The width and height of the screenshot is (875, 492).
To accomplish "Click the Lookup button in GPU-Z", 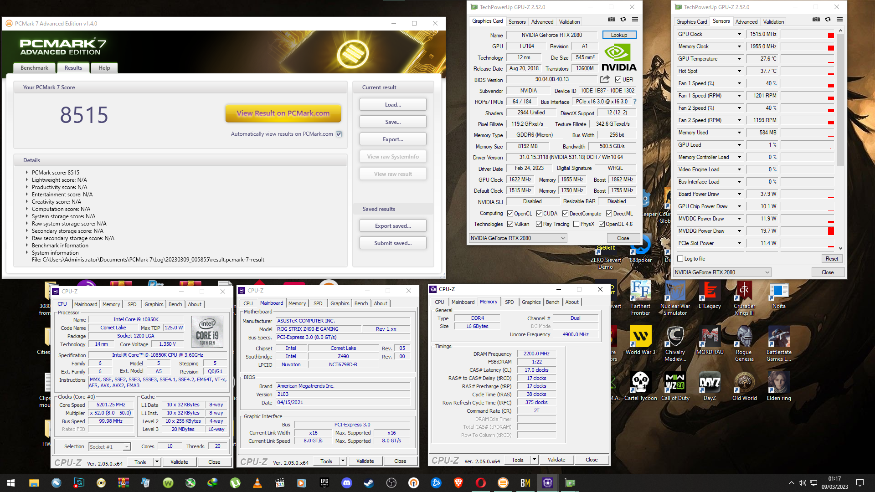I will pyautogui.click(x=619, y=35).
